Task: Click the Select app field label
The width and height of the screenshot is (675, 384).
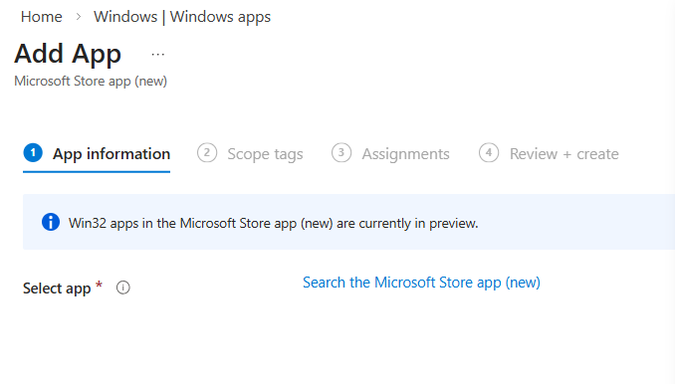Action: point(57,288)
